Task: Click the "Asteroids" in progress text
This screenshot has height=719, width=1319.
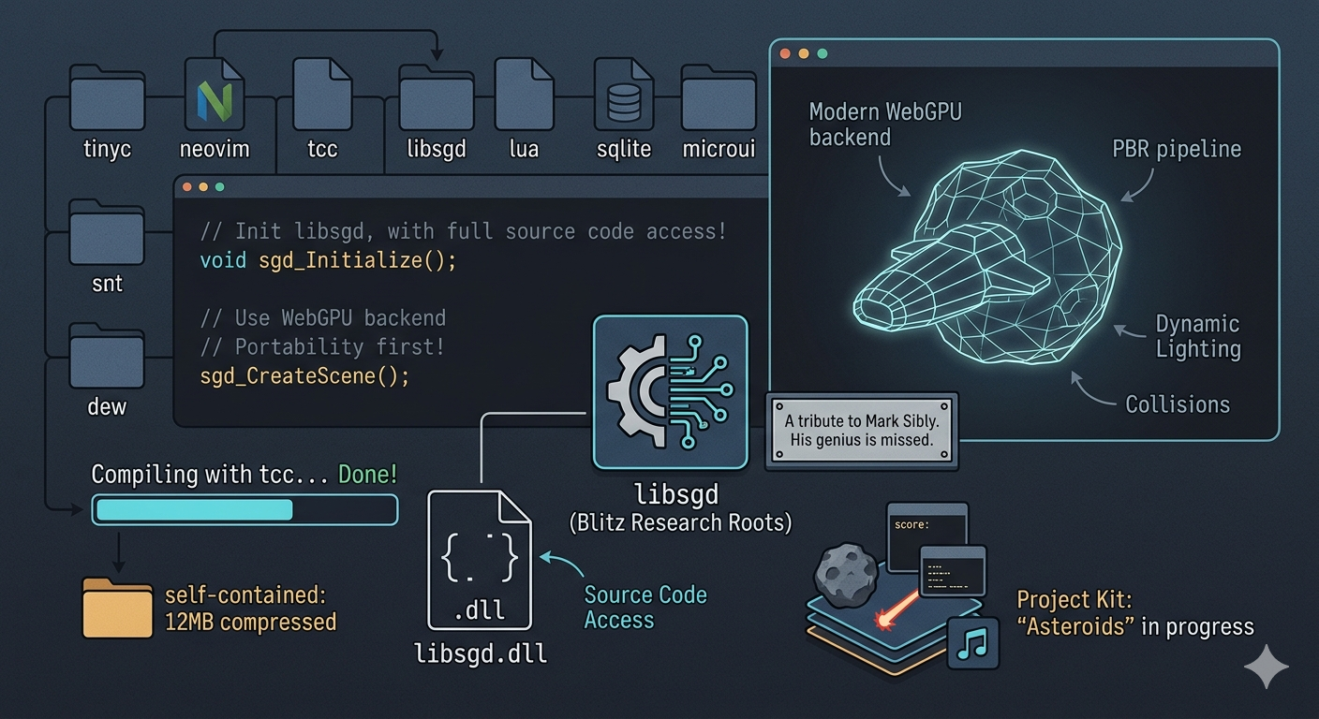Action: [1135, 626]
